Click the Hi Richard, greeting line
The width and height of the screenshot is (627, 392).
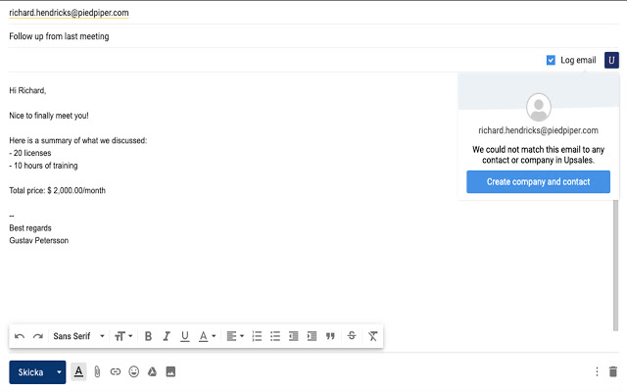tap(27, 90)
